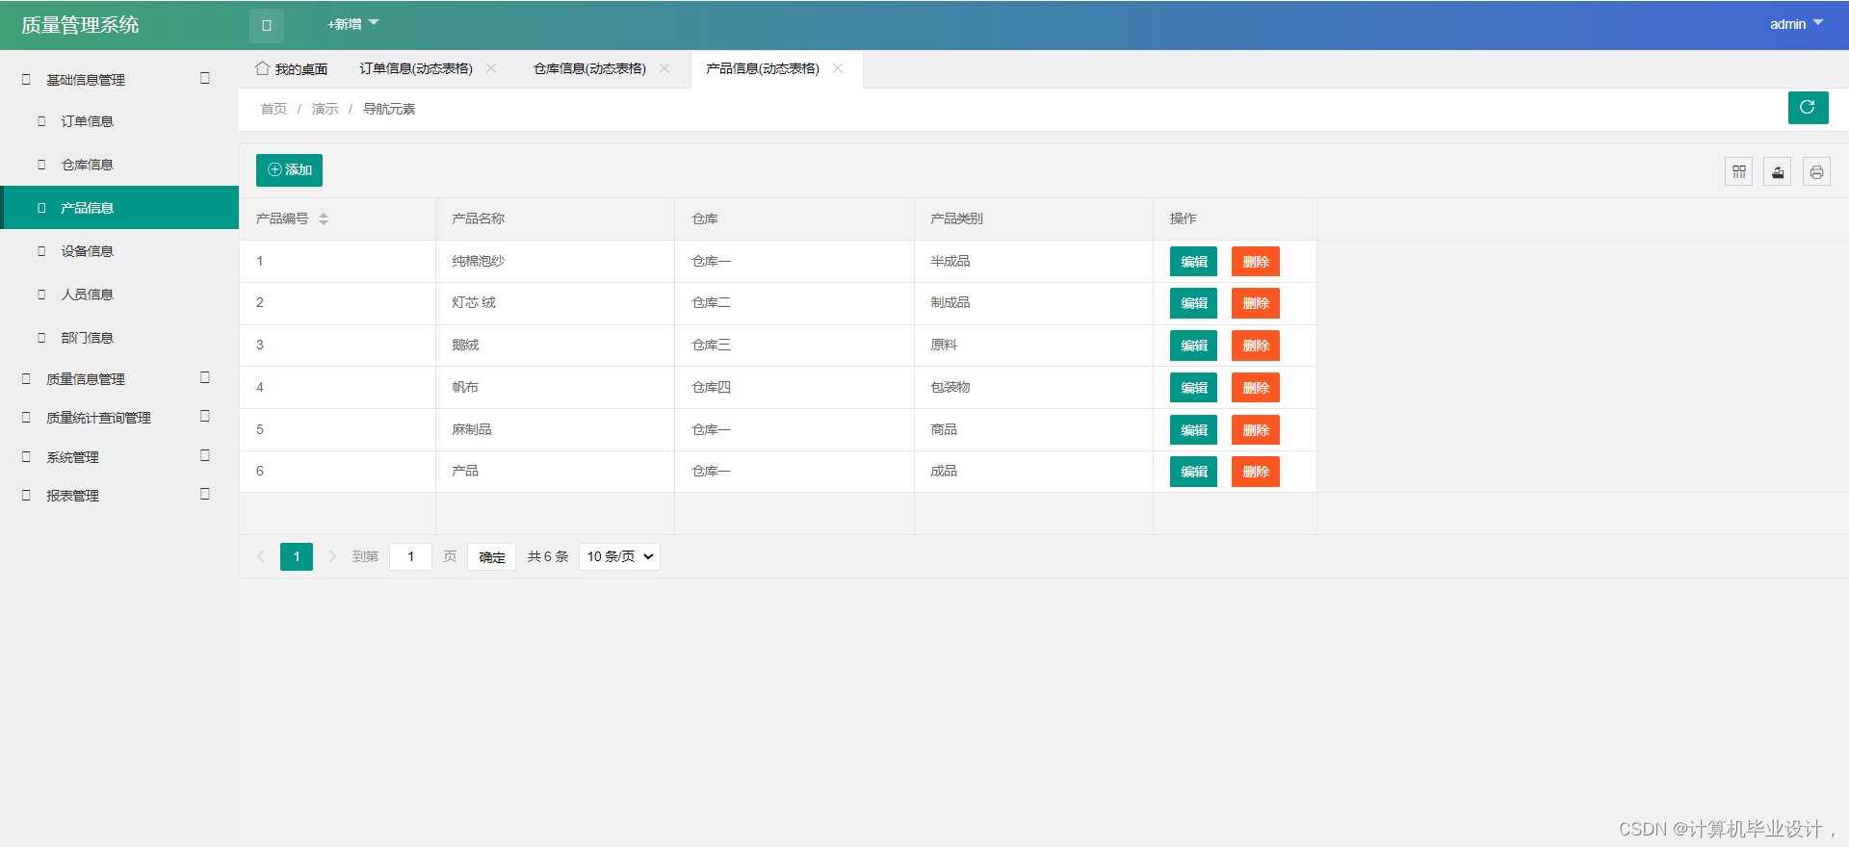1849x847 pixels.
Task: Click the green refresh icon button
Action: 1808,108
